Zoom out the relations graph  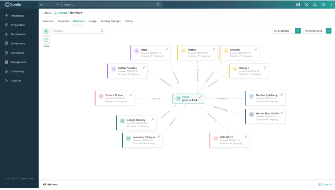pos(46,40)
